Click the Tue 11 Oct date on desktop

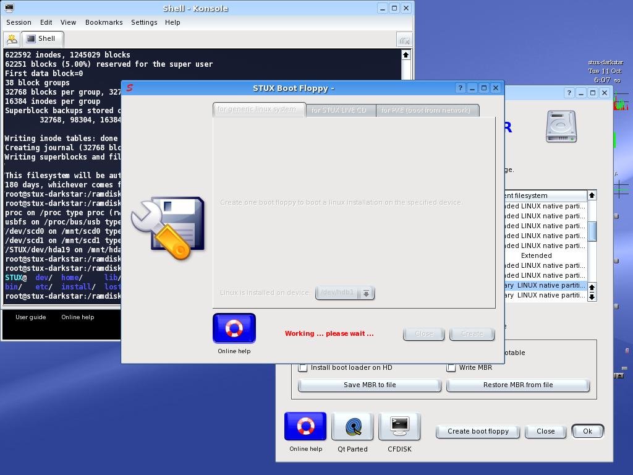coord(605,71)
